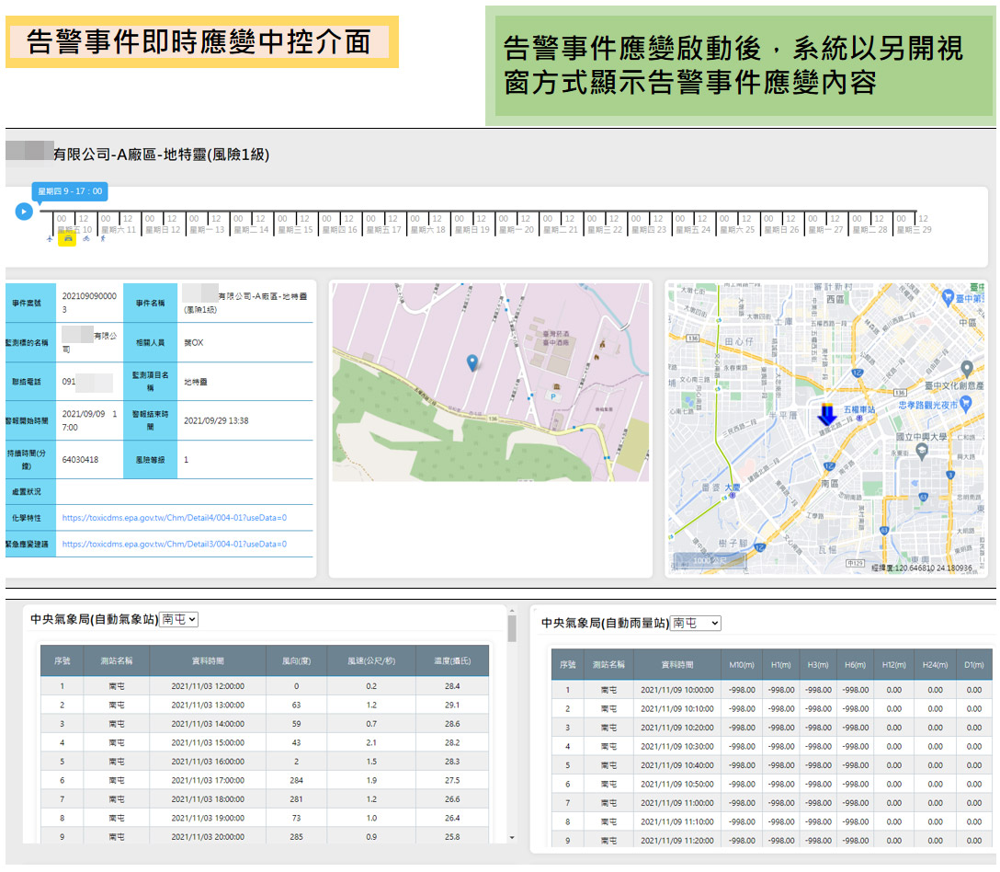Play the event timeline animation
1000x872 pixels.
click(x=24, y=212)
